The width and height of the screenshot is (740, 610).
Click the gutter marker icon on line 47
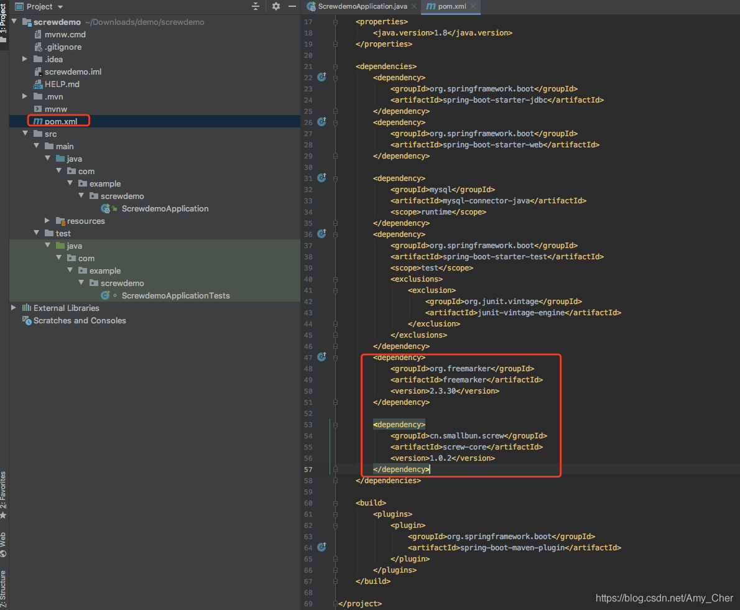[x=321, y=357]
